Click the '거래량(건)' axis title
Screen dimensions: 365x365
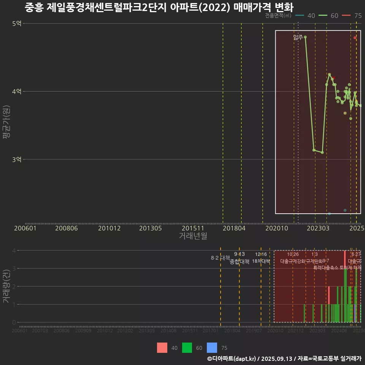[x=6, y=286]
